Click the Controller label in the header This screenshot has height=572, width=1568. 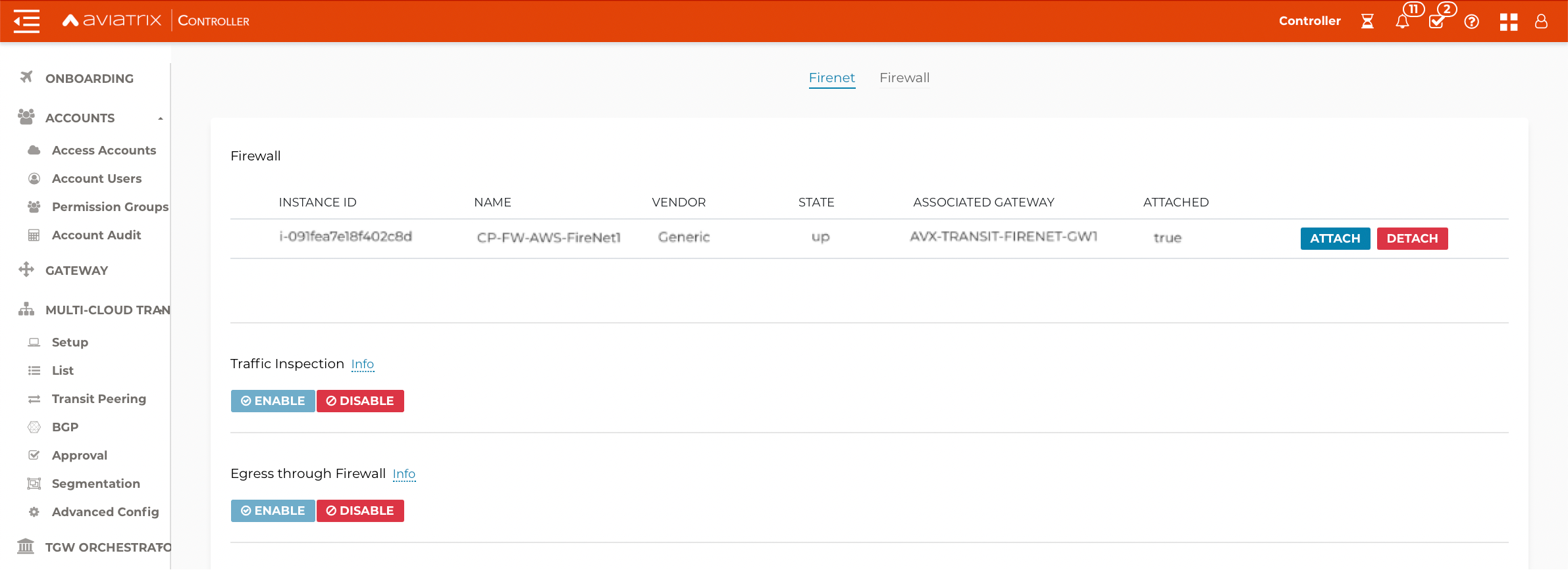coord(1309,21)
